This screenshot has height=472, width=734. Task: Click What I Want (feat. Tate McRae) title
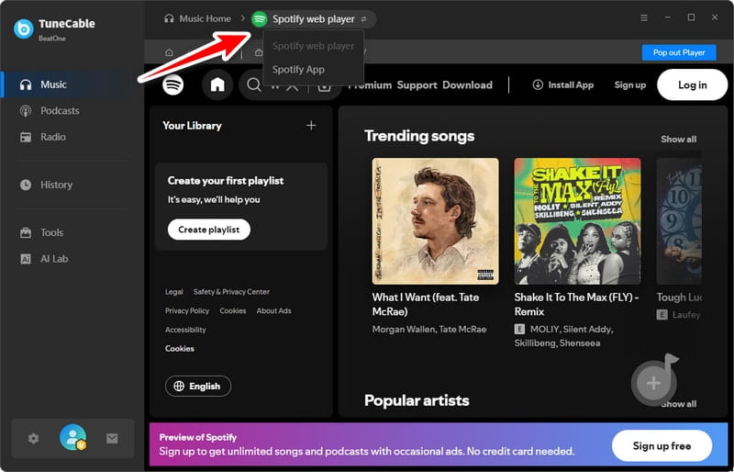coord(426,304)
